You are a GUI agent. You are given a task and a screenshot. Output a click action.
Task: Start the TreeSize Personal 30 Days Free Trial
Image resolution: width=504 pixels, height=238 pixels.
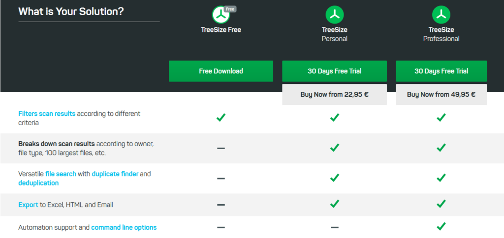click(x=335, y=71)
